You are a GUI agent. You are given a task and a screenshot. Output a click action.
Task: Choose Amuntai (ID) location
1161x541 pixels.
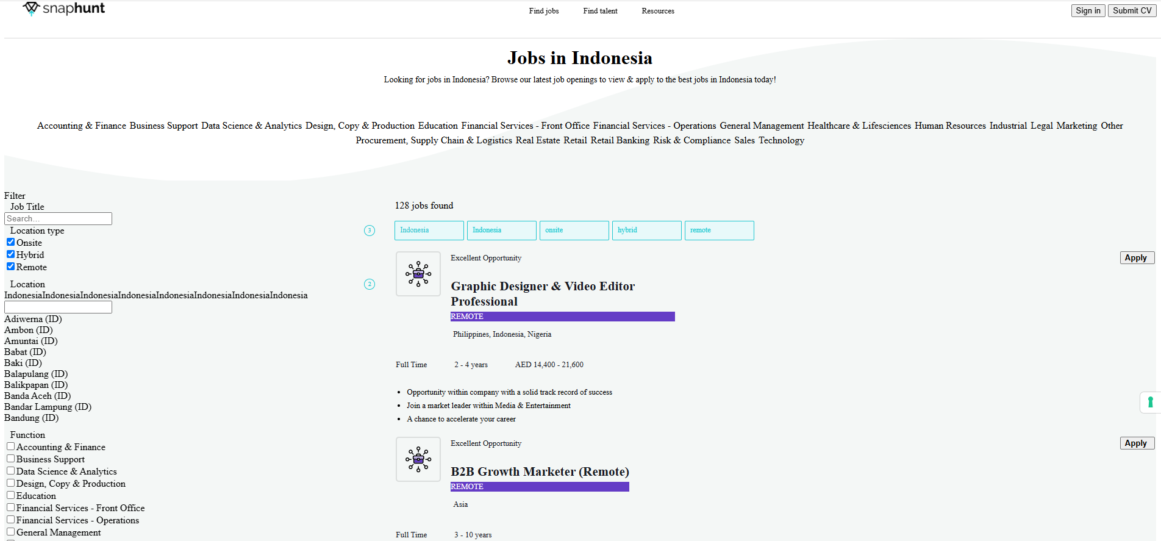pos(31,341)
